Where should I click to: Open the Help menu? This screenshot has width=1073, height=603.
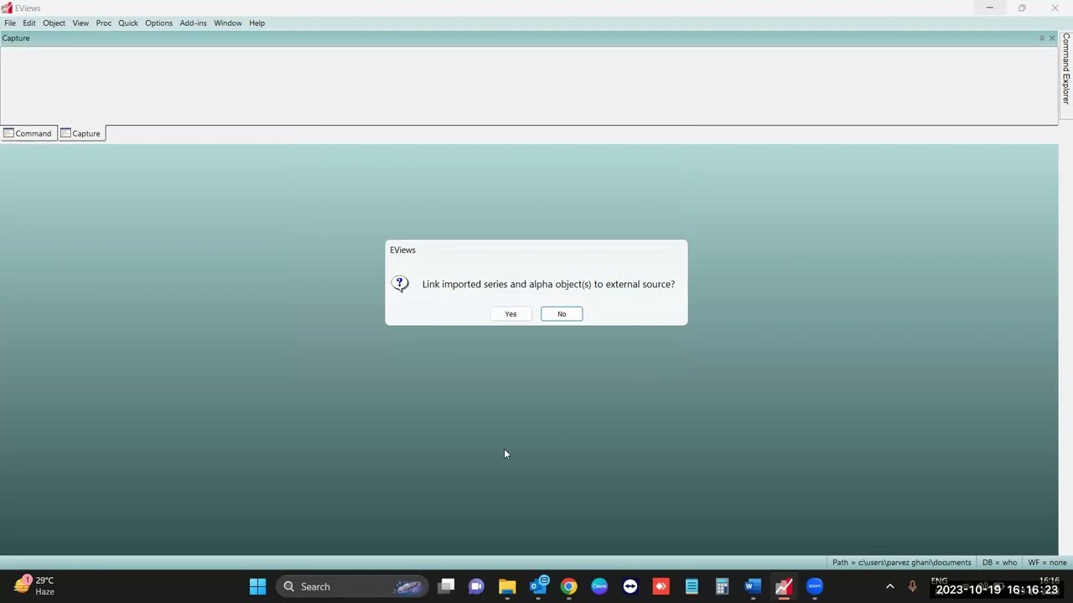257,23
